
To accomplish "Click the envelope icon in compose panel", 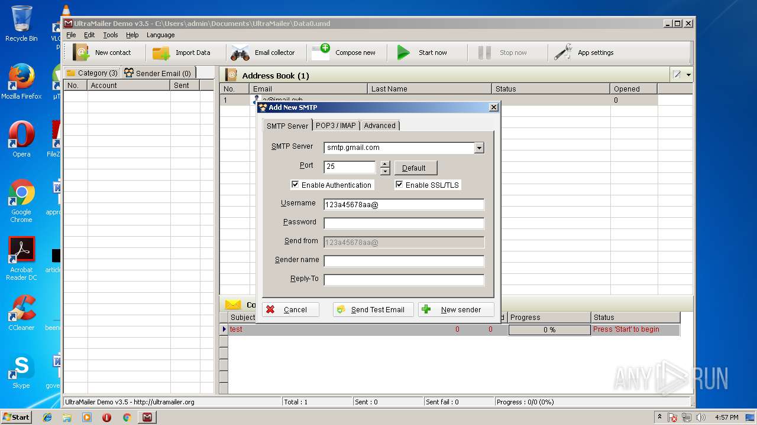I will (233, 305).
